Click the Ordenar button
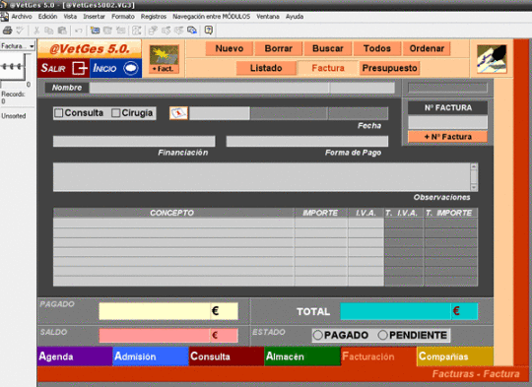This screenshot has height=387, width=532. click(x=427, y=48)
